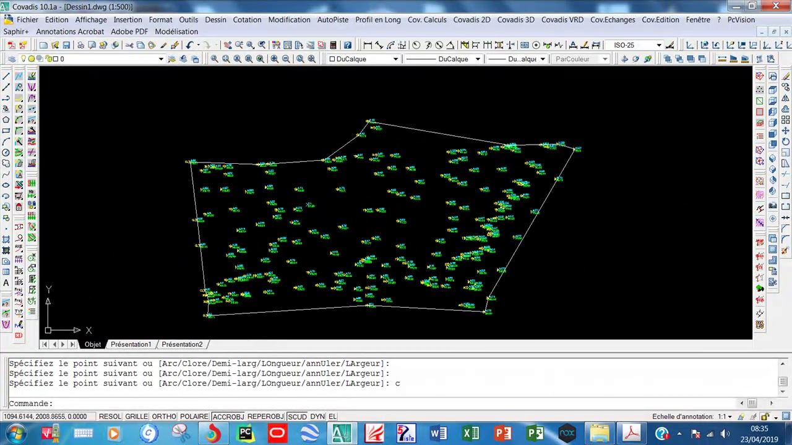Toggle REPEROBJ object tracking
Screen dimensions: 792x445
[265, 417]
